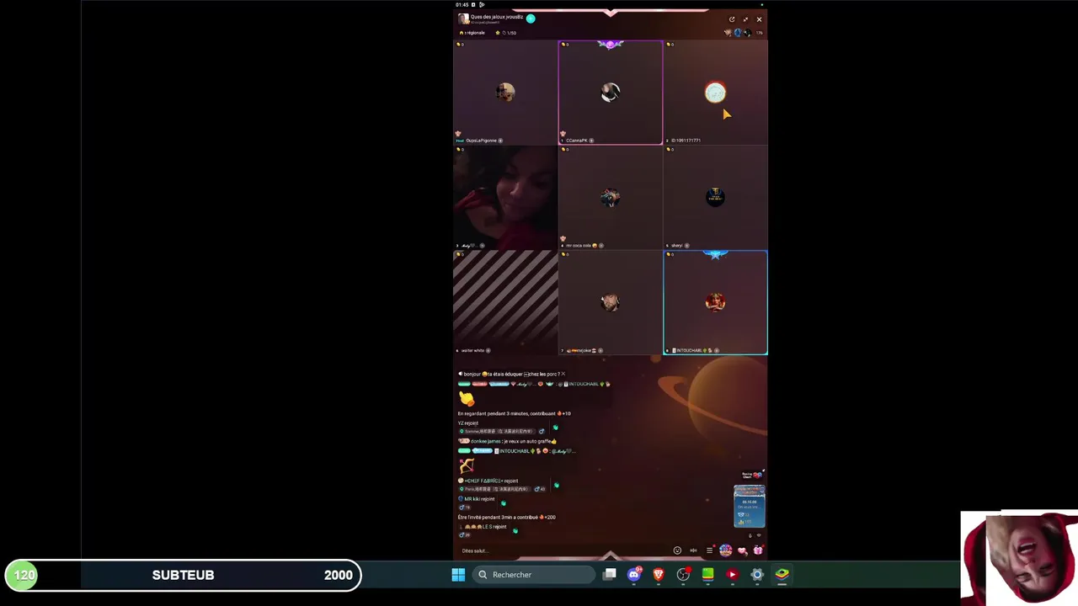Open the 1/50 star progress indicator
Viewport: 1078px width, 606px height.
click(506, 33)
